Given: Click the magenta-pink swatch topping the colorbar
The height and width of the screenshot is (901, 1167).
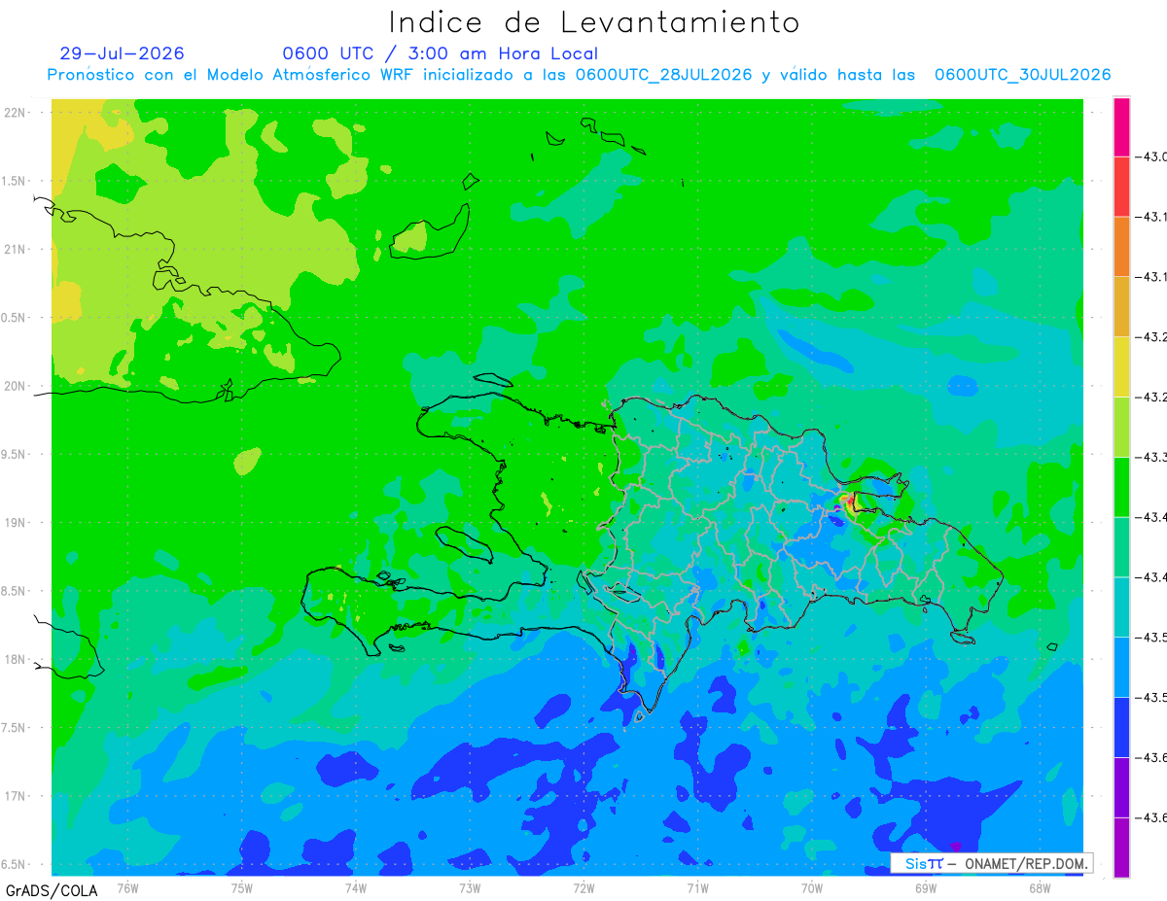Looking at the screenshot, I should [1121, 126].
